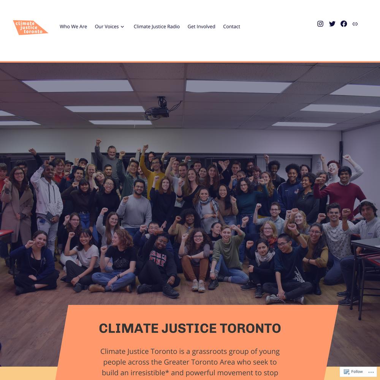This screenshot has width=380, height=380.
Task: Go to Climate Justice Radio
Action: [x=157, y=27]
